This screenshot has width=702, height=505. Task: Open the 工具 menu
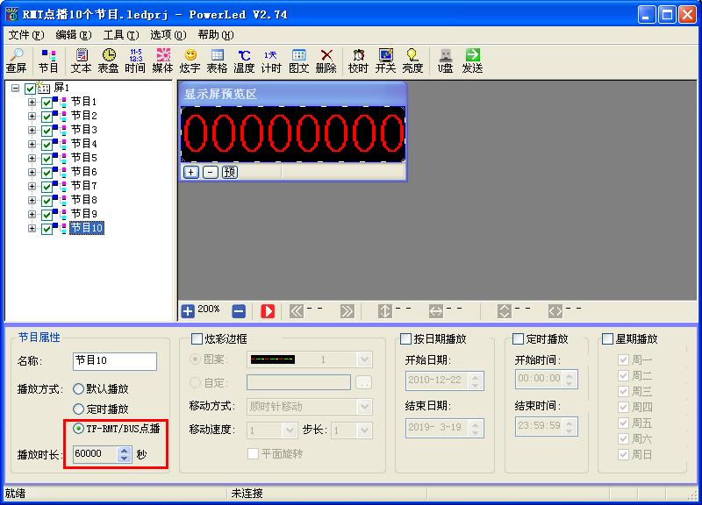point(120,35)
